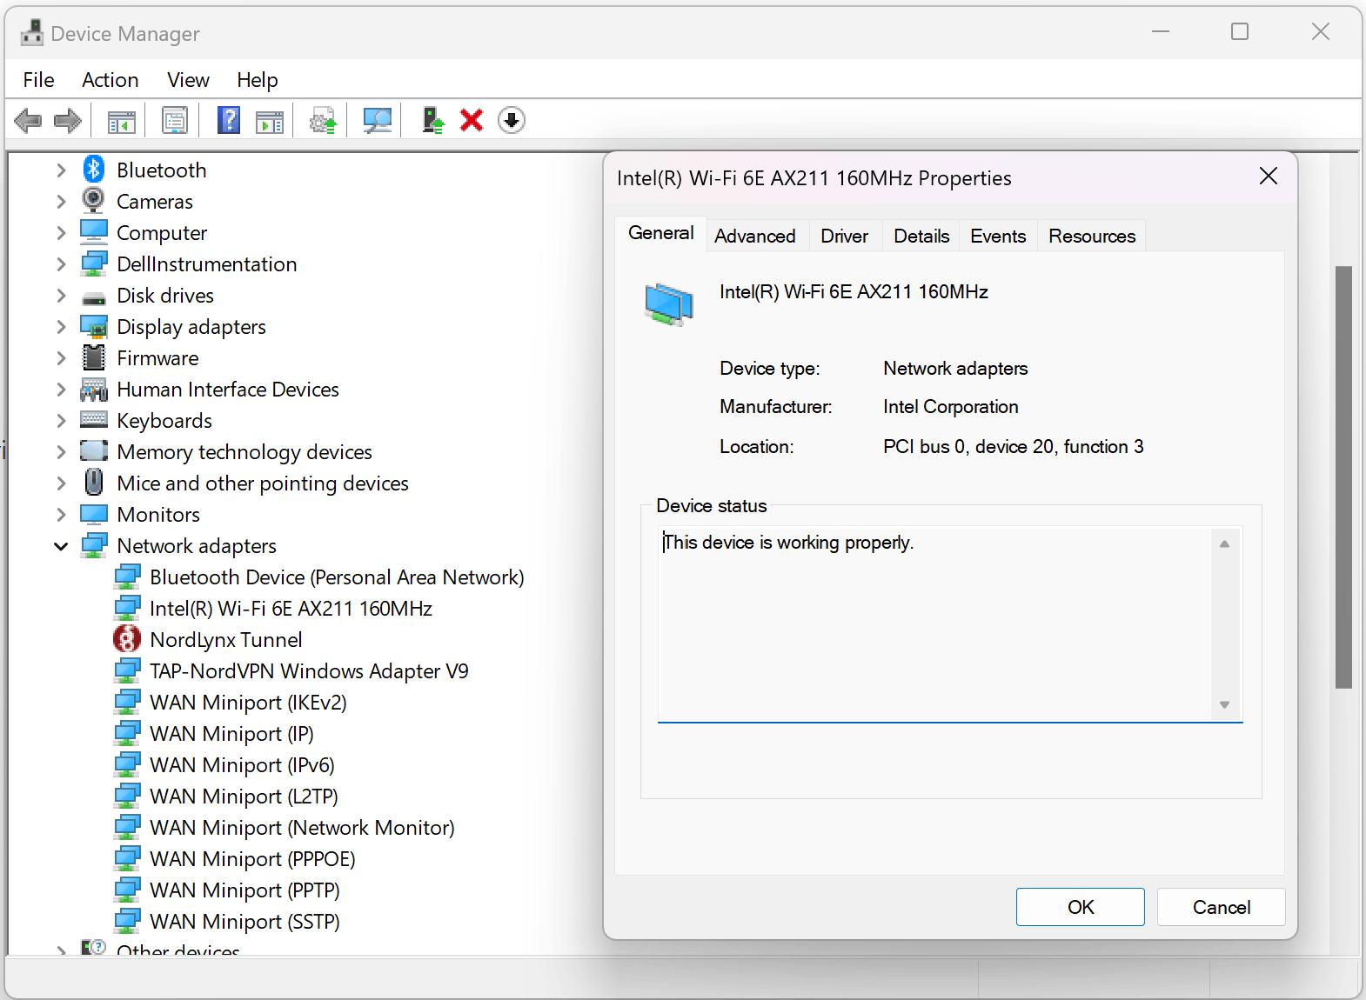Click the Update device driver toolbar icon
This screenshot has height=1000, width=1366.
coord(323,121)
